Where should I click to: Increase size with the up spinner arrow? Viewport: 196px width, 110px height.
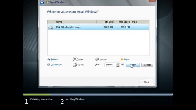pos(118,64)
